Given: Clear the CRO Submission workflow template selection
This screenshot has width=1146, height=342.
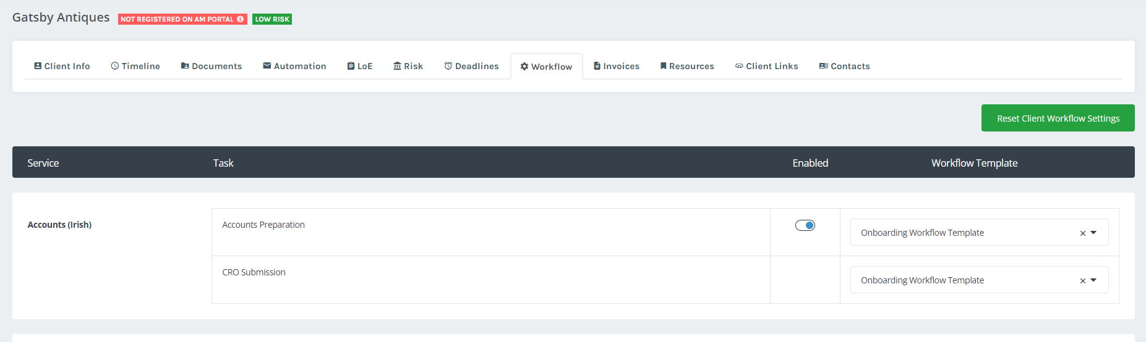Looking at the screenshot, I should coord(1083,281).
